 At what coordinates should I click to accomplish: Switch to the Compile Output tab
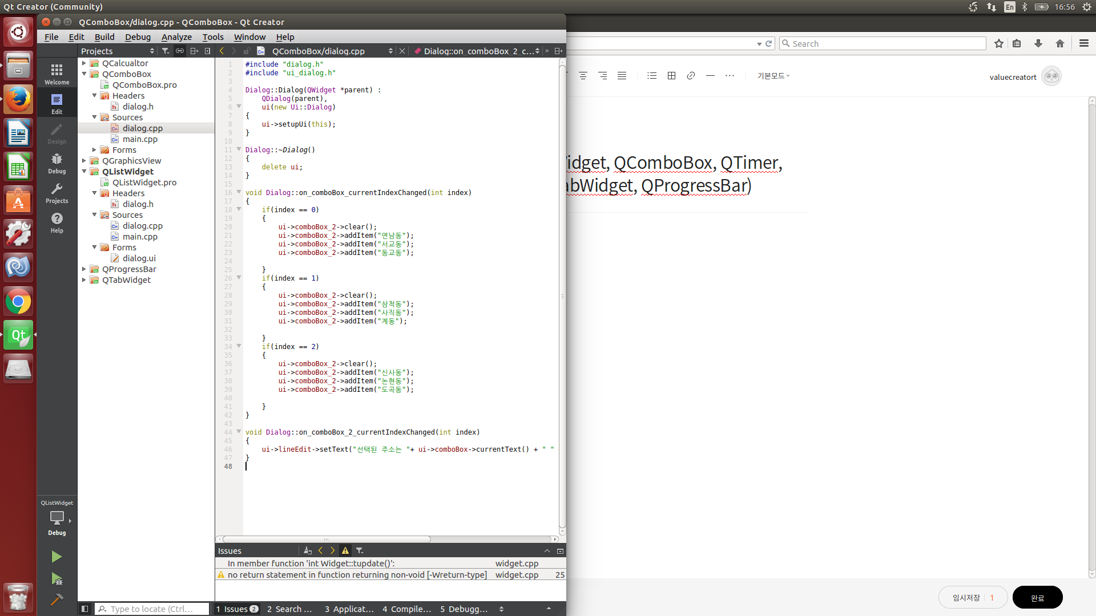pos(406,609)
